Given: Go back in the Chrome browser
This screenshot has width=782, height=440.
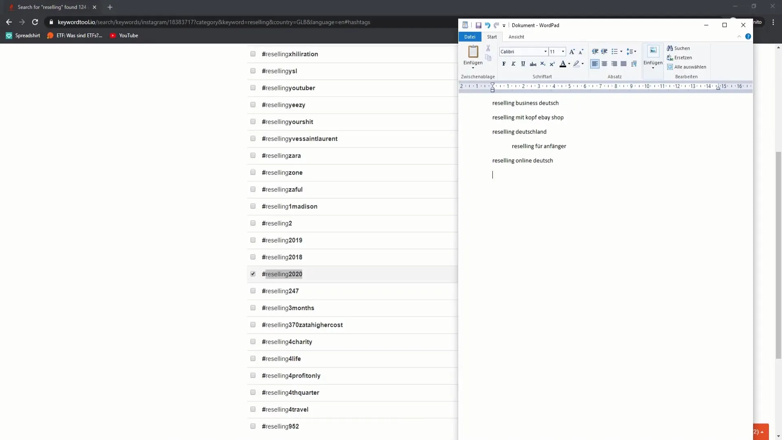Looking at the screenshot, I should (9, 22).
